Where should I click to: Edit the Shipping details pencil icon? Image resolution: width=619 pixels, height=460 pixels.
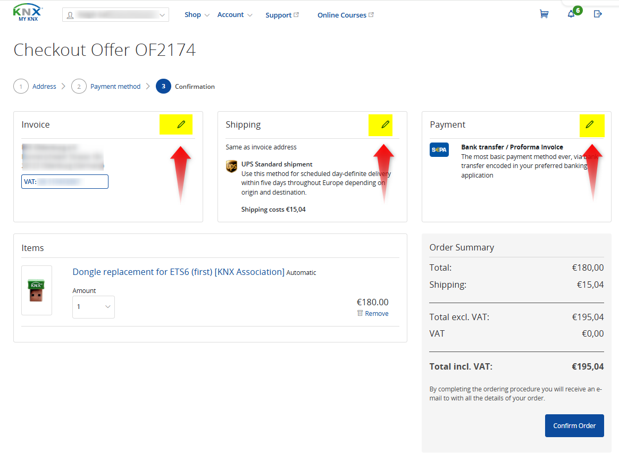click(x=386, y=124)
